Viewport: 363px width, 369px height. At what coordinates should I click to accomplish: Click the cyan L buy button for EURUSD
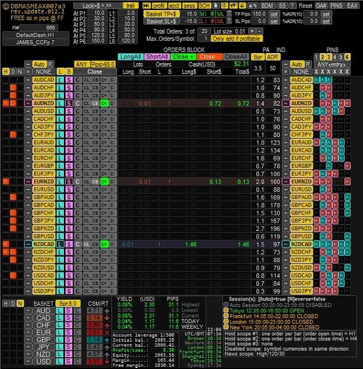(60, 190)
